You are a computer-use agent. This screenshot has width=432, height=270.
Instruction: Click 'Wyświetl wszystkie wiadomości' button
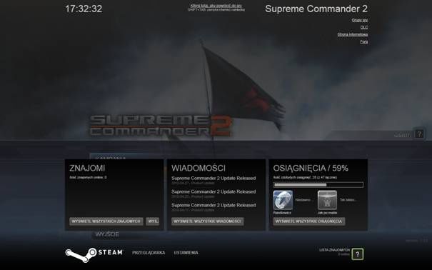click(207, 221)
